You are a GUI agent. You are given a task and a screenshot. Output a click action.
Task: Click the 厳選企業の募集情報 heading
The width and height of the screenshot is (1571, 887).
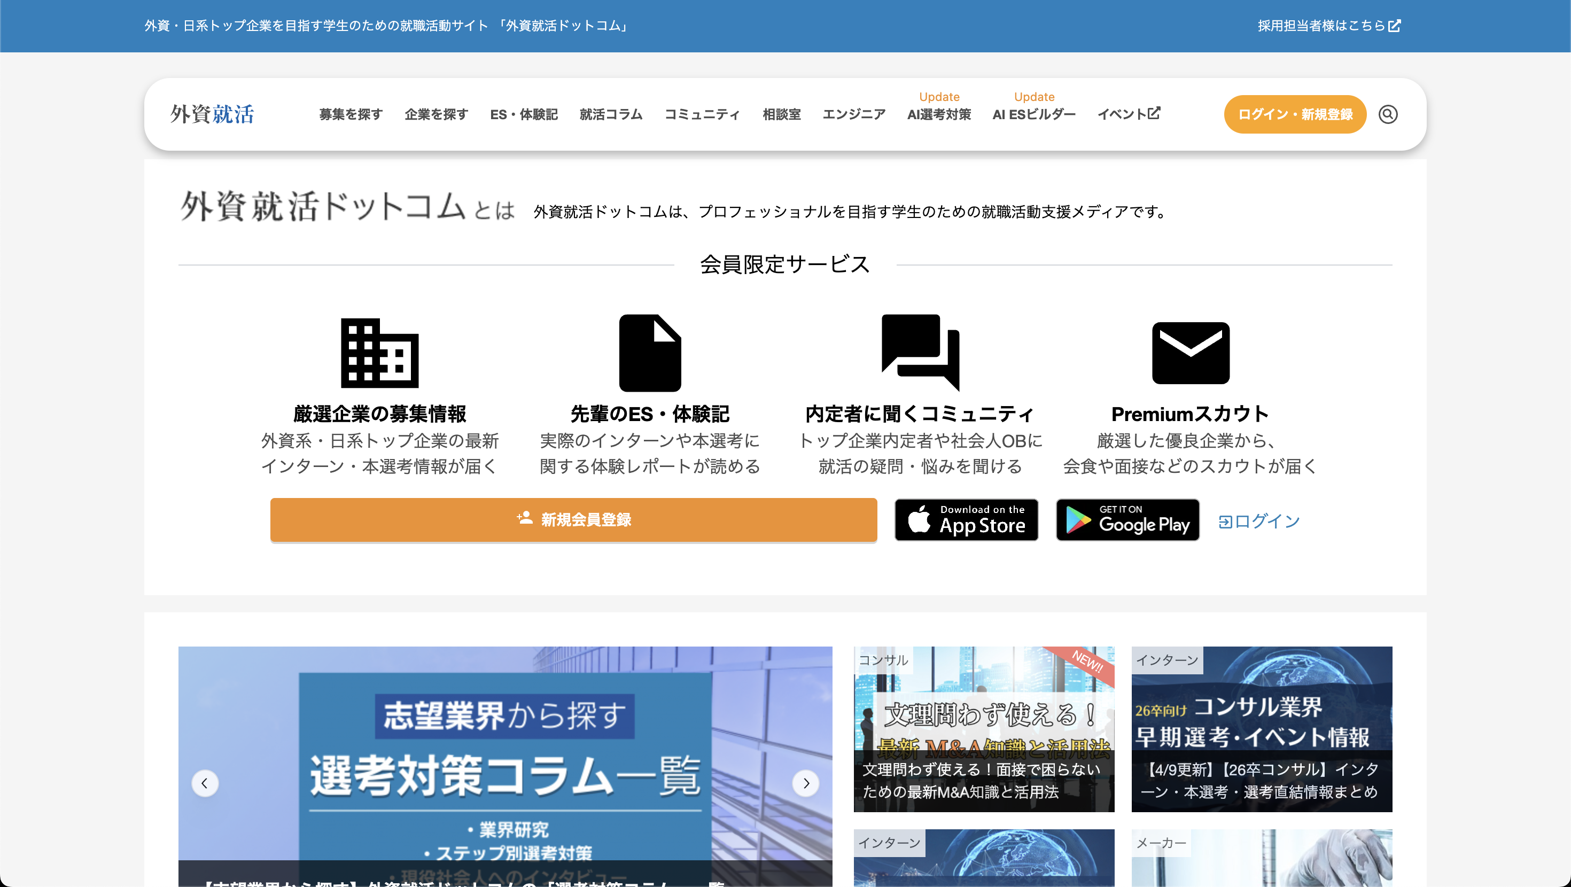379,414
